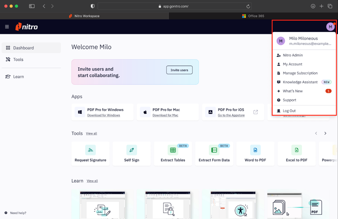The image size is (338, 219).
Task: Open the Self Sign tool
Action: click(x=131, y=154)
